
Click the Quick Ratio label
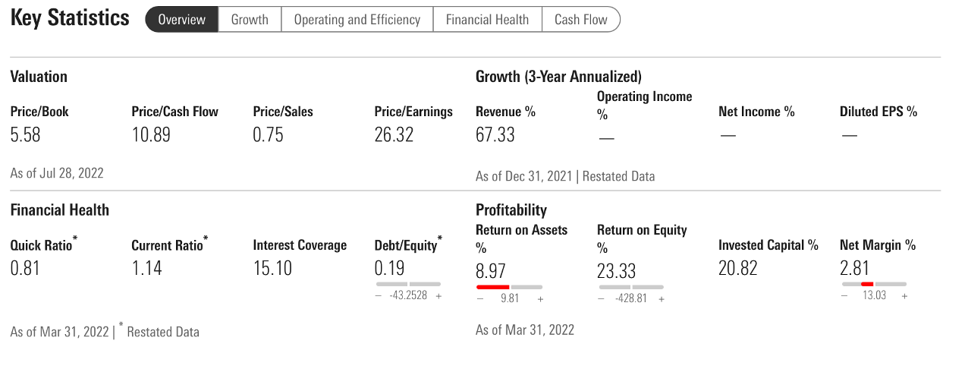[43, 245]
